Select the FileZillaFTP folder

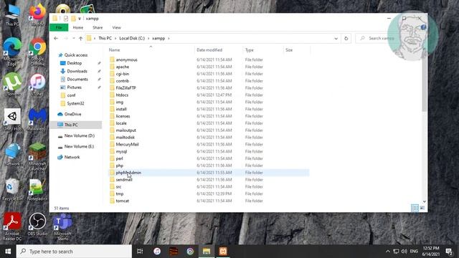(126, 87)
